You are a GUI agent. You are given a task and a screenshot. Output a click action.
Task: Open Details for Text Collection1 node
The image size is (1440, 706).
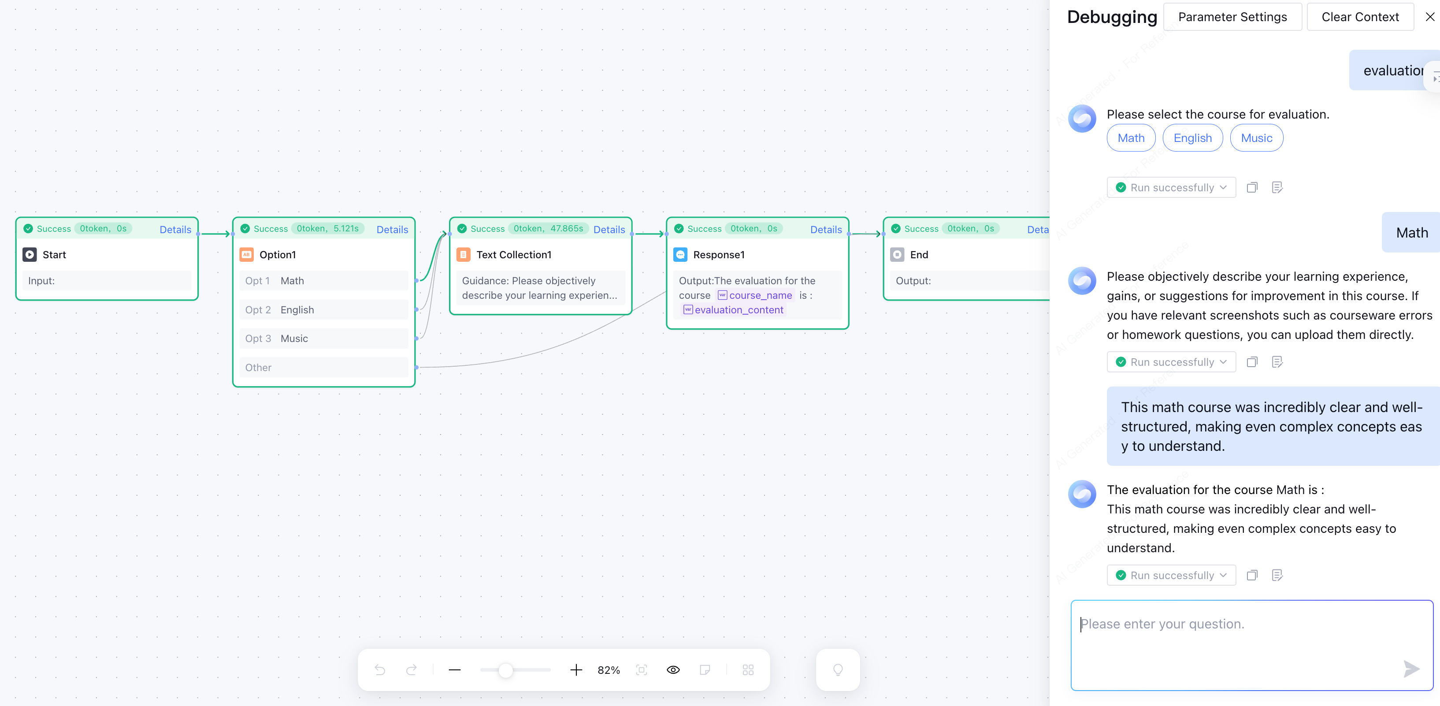coord(609,229)
